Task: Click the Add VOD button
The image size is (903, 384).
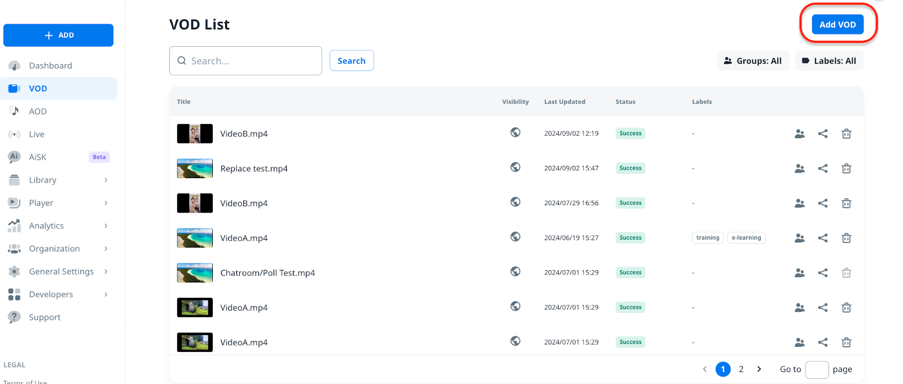Action: click(838, 25)
